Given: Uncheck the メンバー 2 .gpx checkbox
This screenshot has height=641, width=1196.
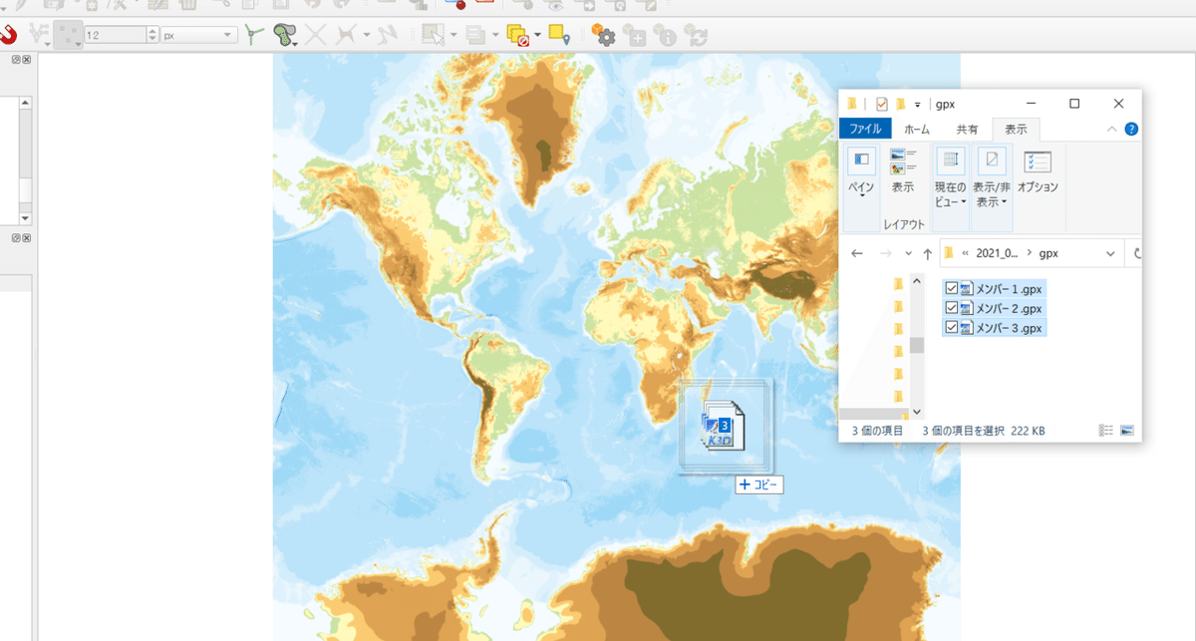Looking at the screenshot, I should point(952,308).
